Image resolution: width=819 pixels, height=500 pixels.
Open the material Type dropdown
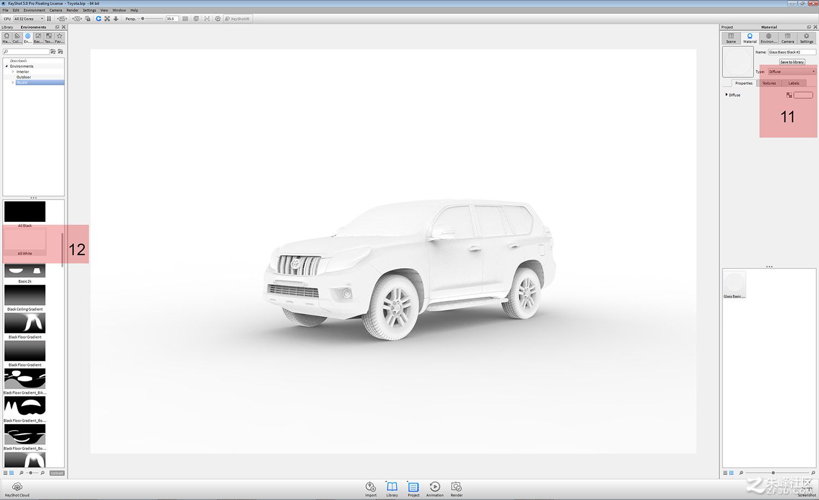click(792, 72)
